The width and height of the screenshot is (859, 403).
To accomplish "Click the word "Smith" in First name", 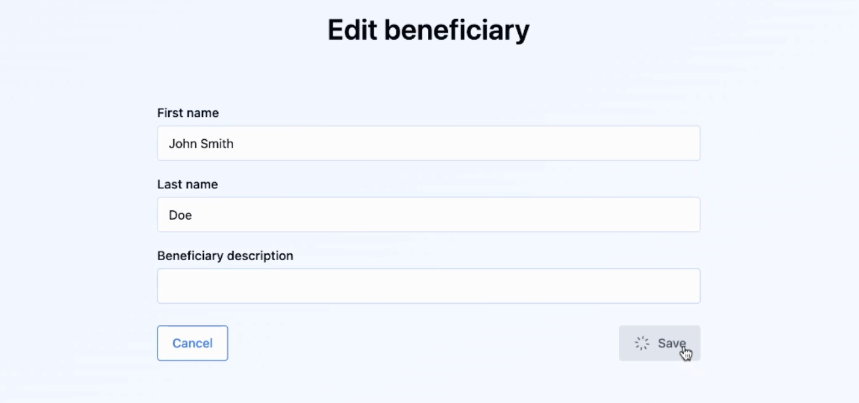I will [217, 144].
